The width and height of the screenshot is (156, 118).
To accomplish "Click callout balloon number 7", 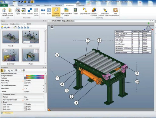I will 88,41.
